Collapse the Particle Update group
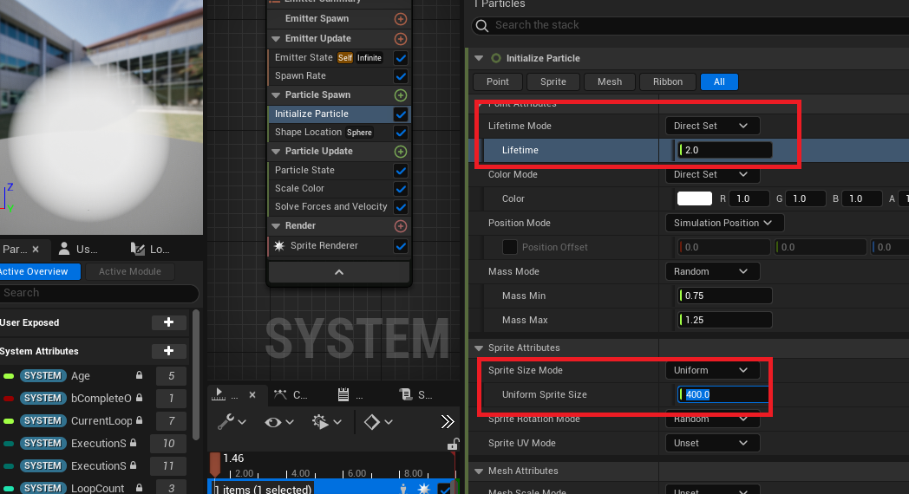This screenshot has height=494, width=909. (x=276, y=151)
